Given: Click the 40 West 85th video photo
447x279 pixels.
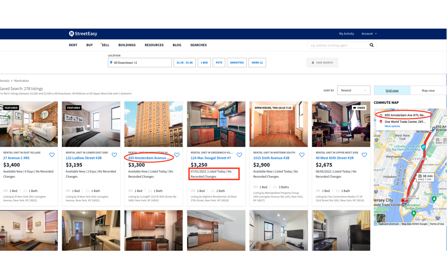Looking at the screenshot, I should [341, 124].
